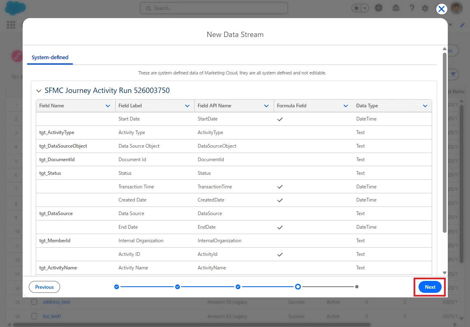Click the Next button
Screen dimensions: 470x327
pyautogui.click(x=430, y=287)
